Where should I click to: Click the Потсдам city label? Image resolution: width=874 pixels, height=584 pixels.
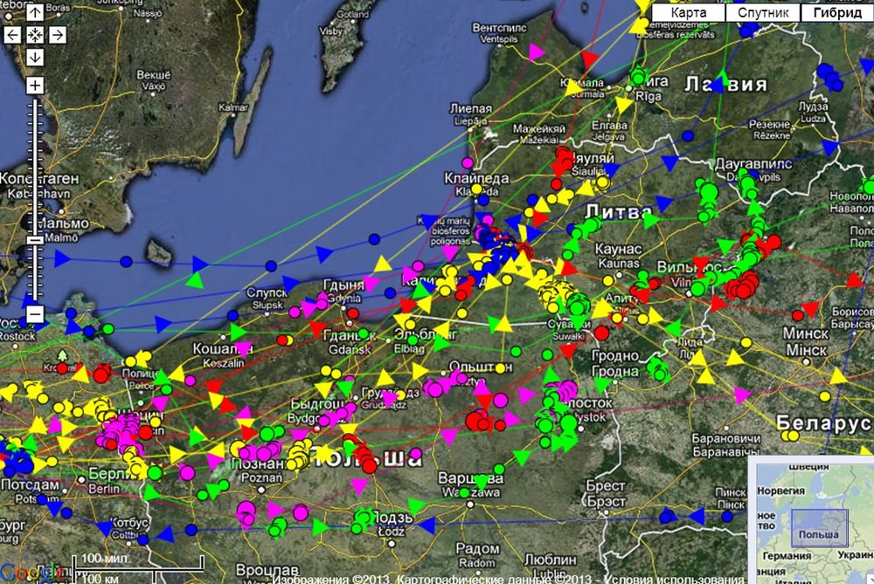30,484
